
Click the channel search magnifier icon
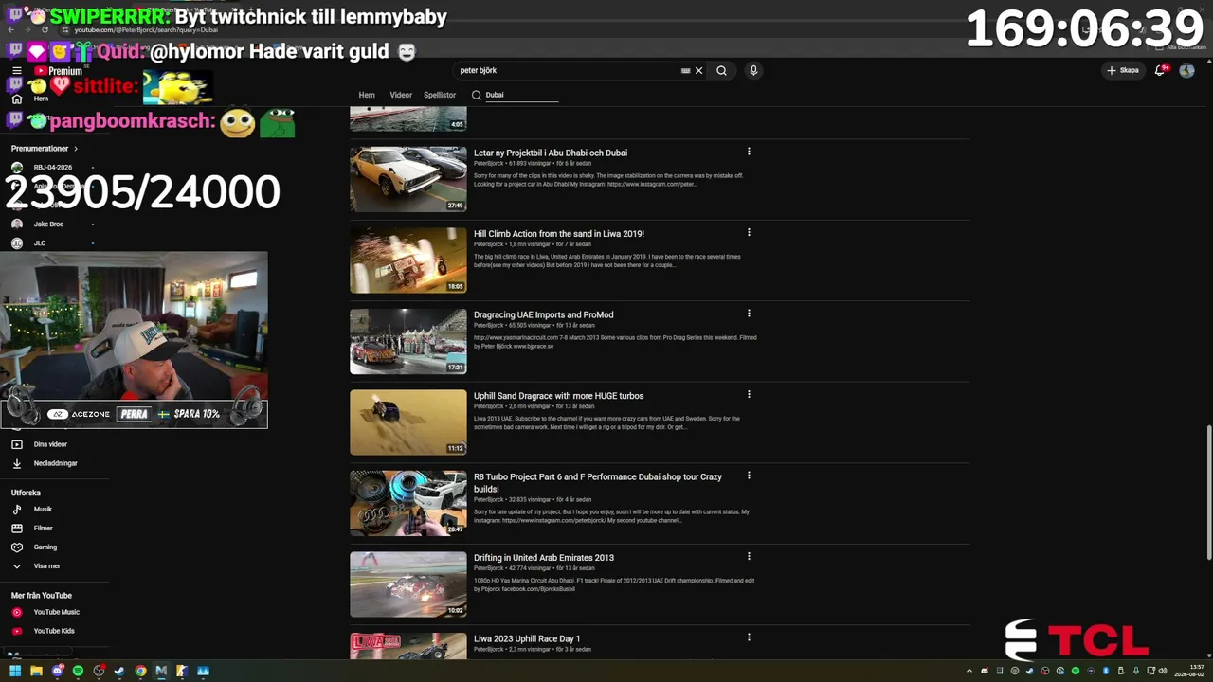[x=477, y=95]
